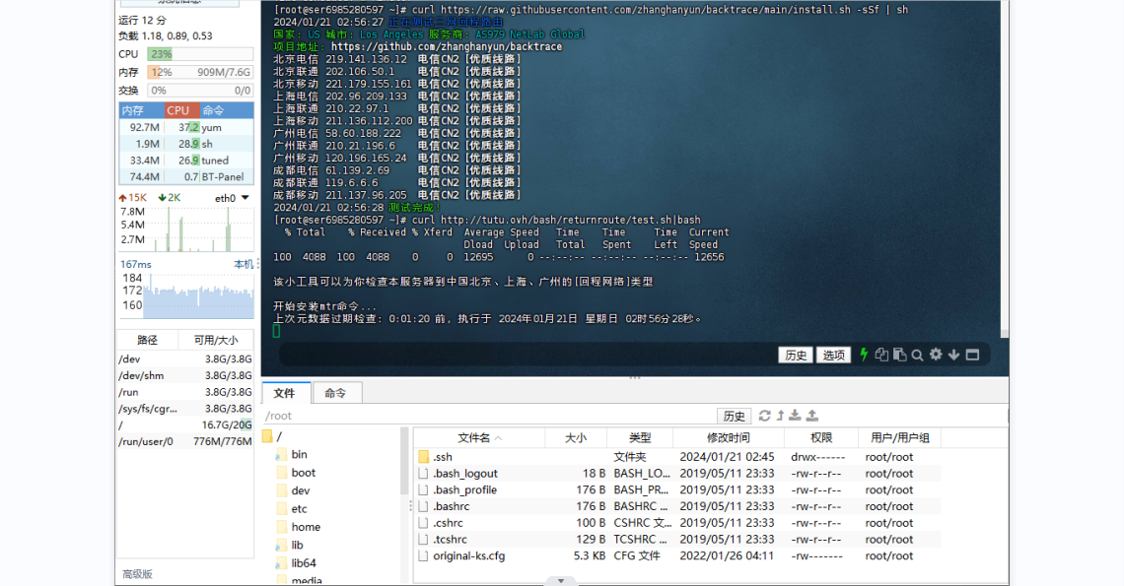Sort processes by CPU column header

181,110
